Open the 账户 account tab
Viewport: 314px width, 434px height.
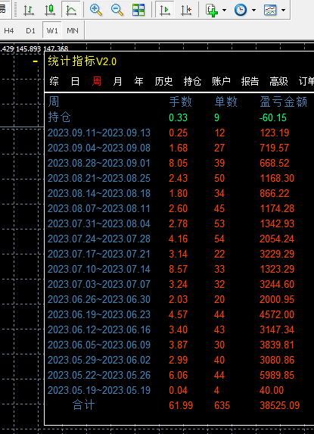point(221,81)
